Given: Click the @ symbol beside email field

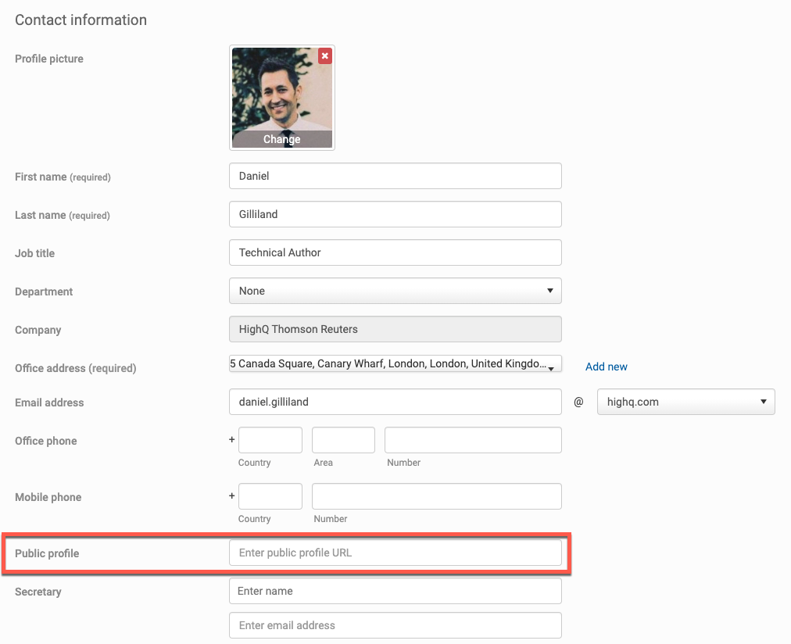Looking at the screenshot, I should [578, 402].
